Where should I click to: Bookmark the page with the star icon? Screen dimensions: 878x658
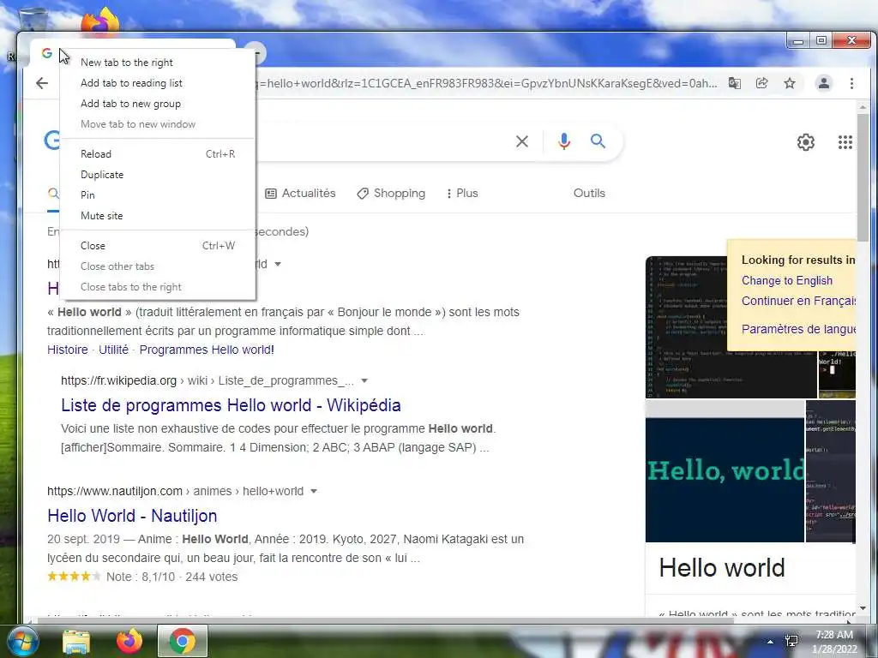tap(790, 83)
